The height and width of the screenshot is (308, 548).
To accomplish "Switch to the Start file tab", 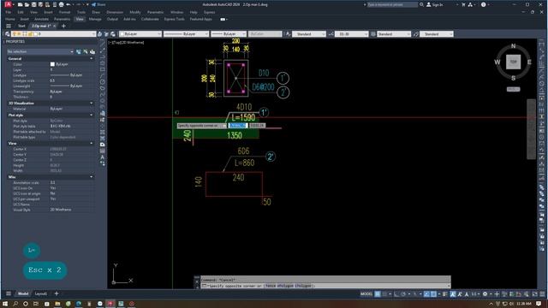I will (x=21, y=26).
